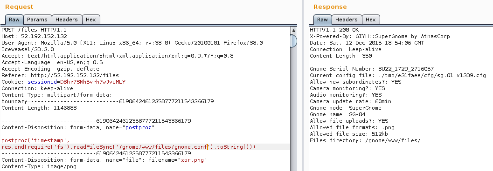Click the Request panel title
Image resolution: width=493 pixels, height=171 pixels.
pyautogui.click(x=19, y=7)
